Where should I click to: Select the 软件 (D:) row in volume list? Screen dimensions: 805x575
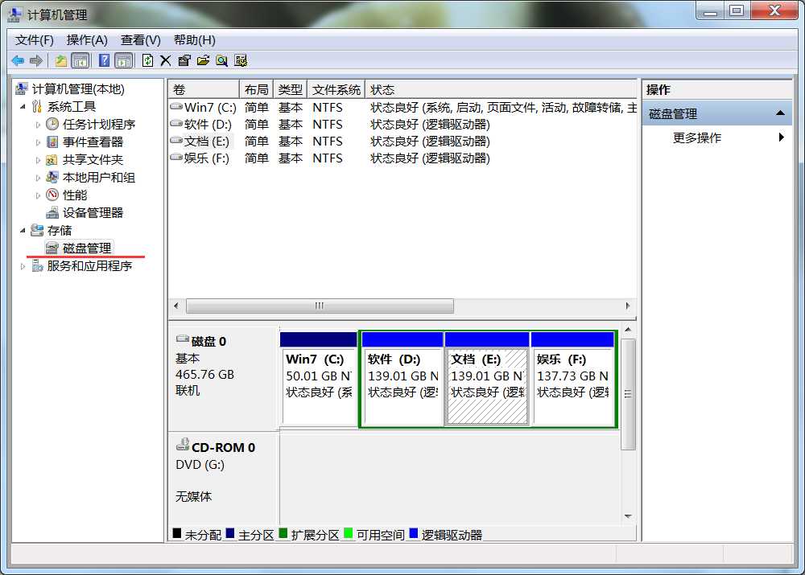coord(402,124)
